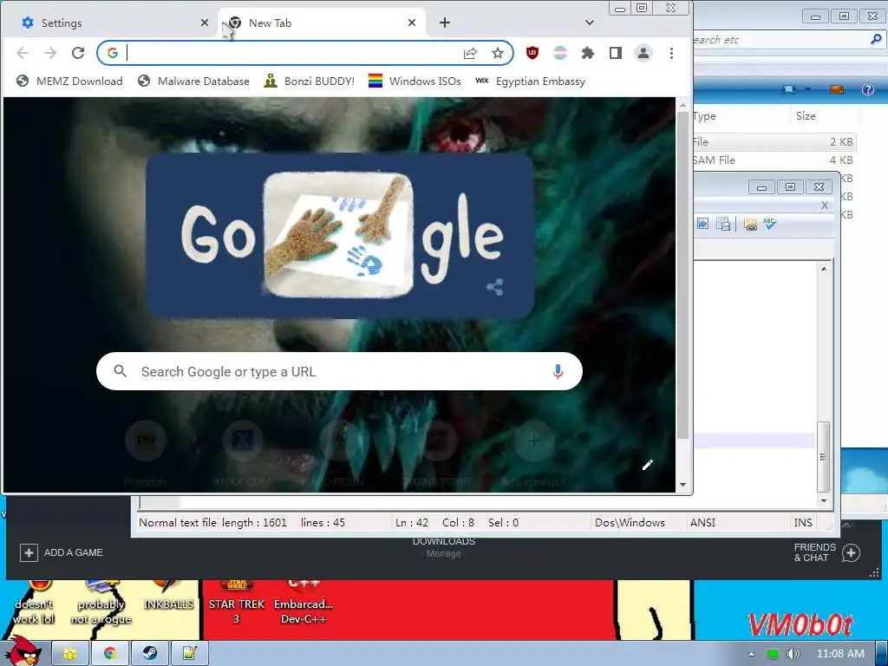Image resolution: width=888 pixels, height=666 pixels.
Task: Open Steam from the taskbar
Action: [x=149, y=654]
